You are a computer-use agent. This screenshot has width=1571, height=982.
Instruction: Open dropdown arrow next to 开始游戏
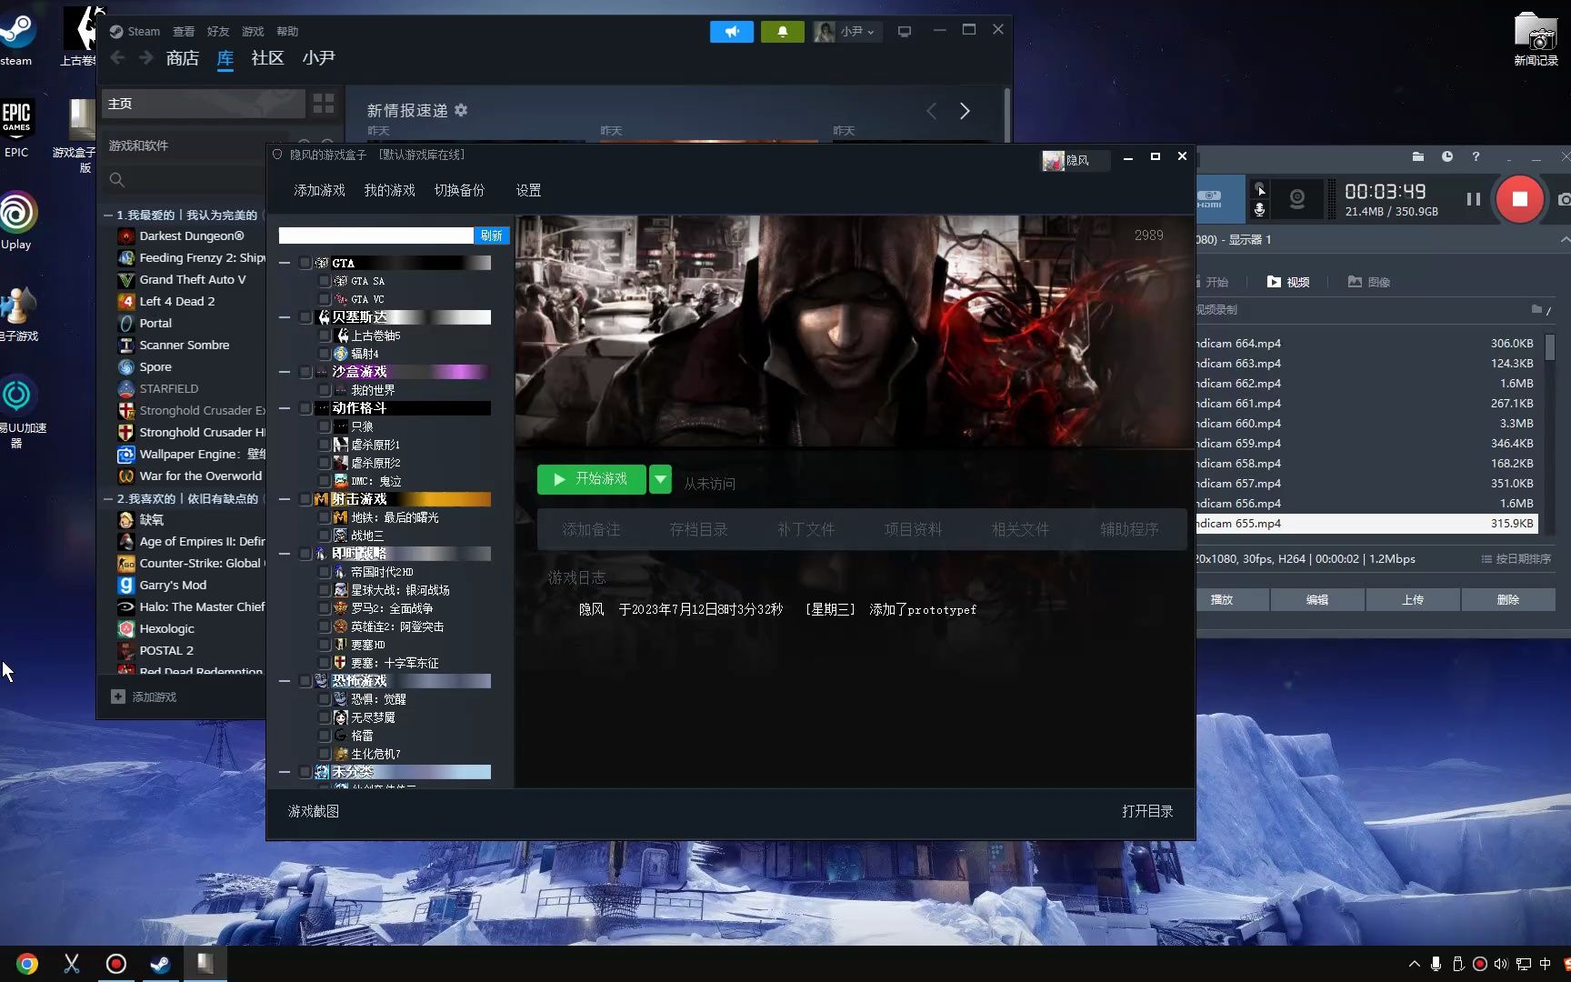click(661, 479)
